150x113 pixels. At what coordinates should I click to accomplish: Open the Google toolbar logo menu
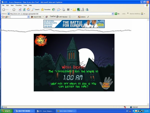(x=5, y=17)
